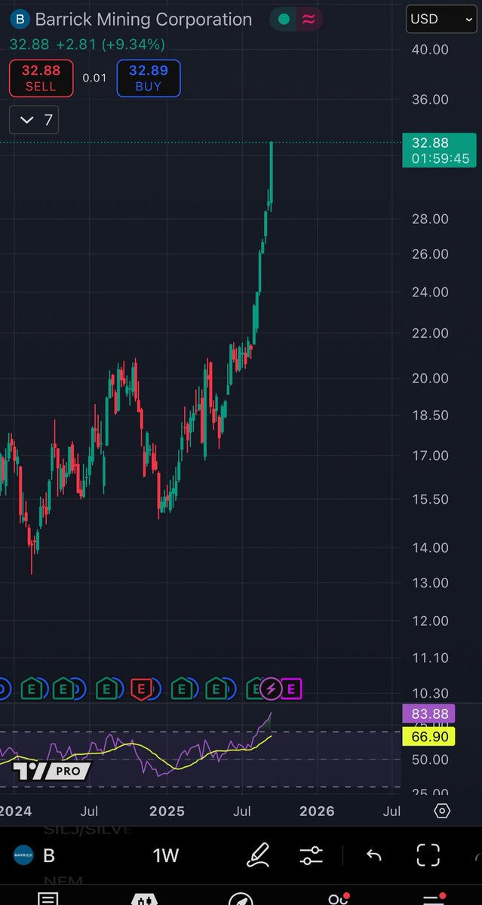Tap the green market status dot
The image size is (482, 905).
point(284,20)
